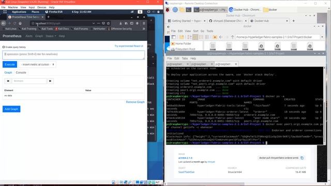This screenshot has height=186, width=331.
Task: Click Home Folder in file manager sidebar
Action: point(181,43)
